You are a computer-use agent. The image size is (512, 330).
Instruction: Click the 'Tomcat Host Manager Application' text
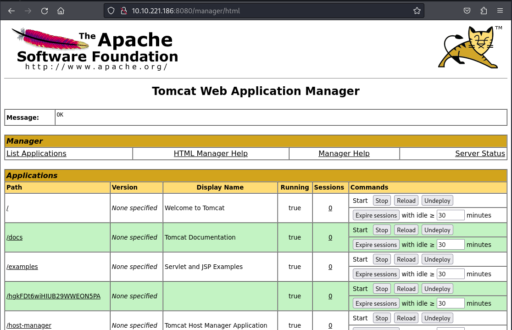coord(216,325)
